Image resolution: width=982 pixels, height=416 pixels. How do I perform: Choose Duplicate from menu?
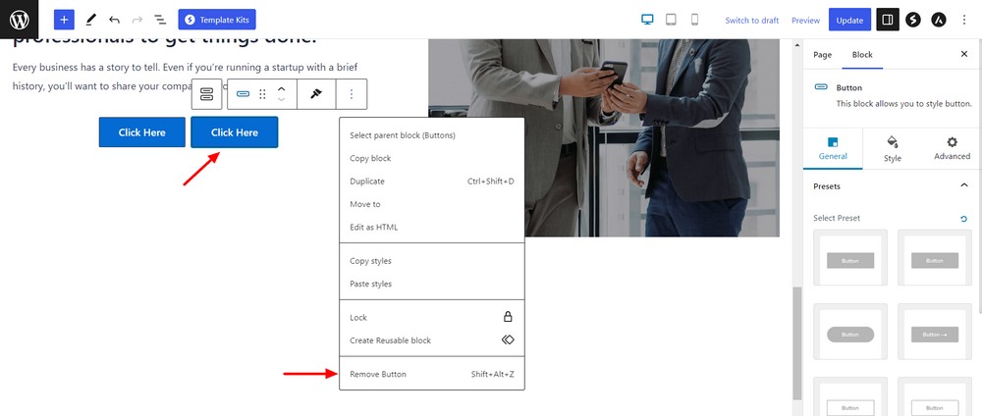[432, 182]
